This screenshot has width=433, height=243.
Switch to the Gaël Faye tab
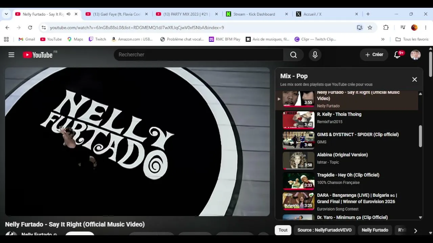117,14
